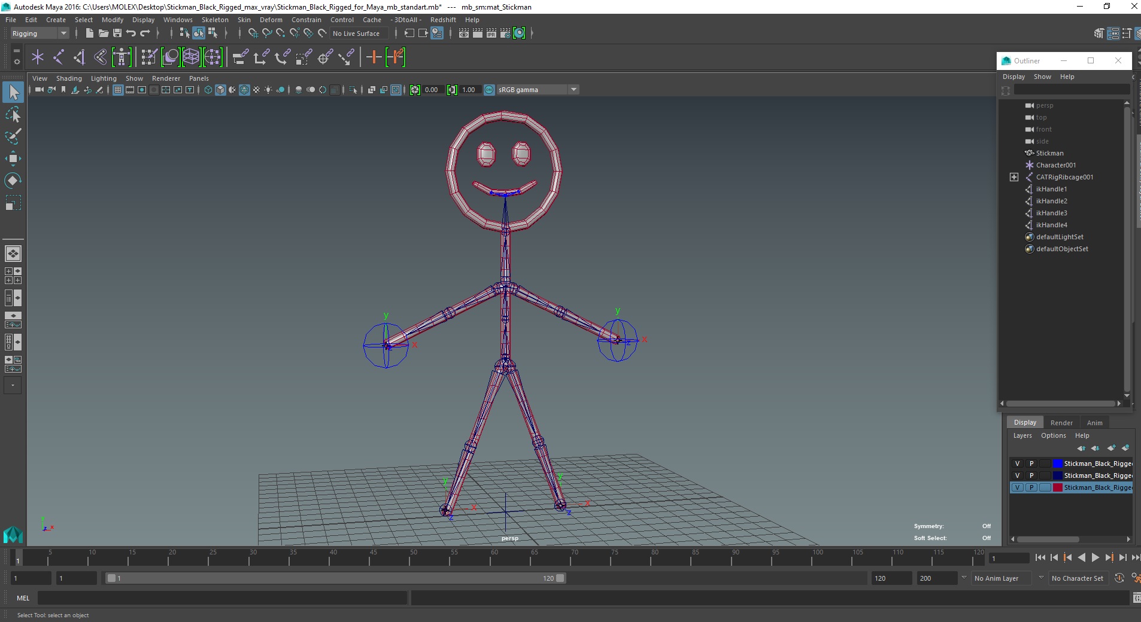Select Character001 in Outliner
This screenshot has height=622, width=1141.
pyautogui.click(x=1055, y=165)
